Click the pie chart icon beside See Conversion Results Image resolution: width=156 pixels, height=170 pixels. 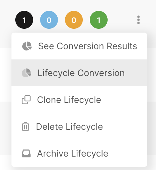27,46
